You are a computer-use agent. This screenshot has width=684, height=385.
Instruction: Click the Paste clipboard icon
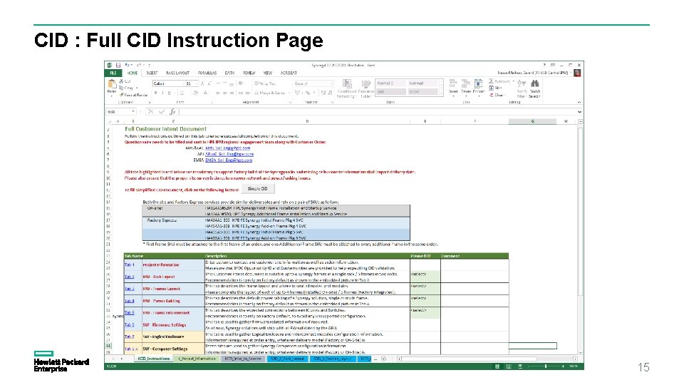(112, 84)
